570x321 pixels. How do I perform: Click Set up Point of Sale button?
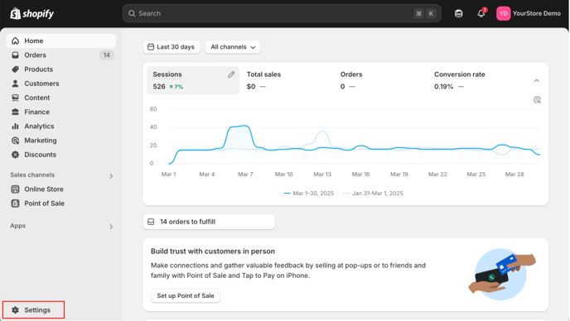186,295
